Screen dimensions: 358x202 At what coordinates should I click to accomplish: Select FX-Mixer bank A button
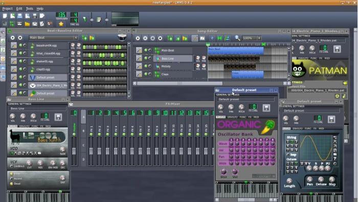coord(83,117)
